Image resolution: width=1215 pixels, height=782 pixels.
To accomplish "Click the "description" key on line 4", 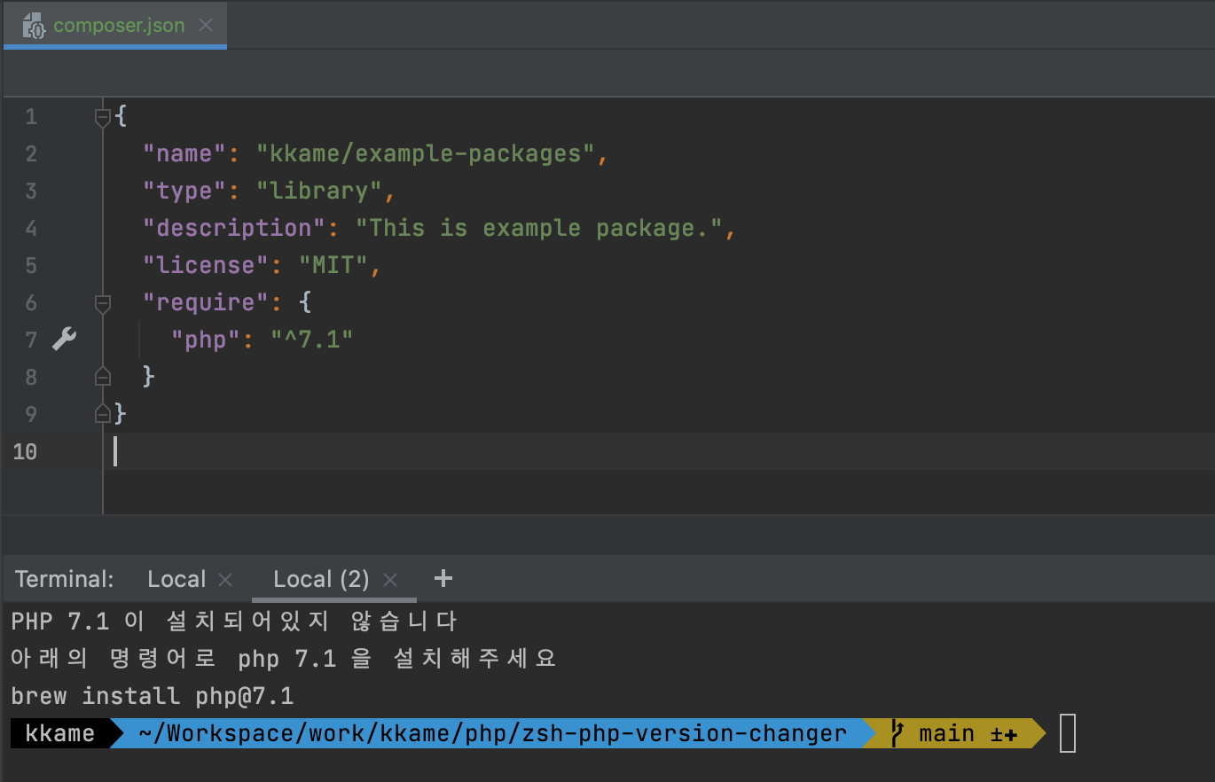I will (235, 228).
